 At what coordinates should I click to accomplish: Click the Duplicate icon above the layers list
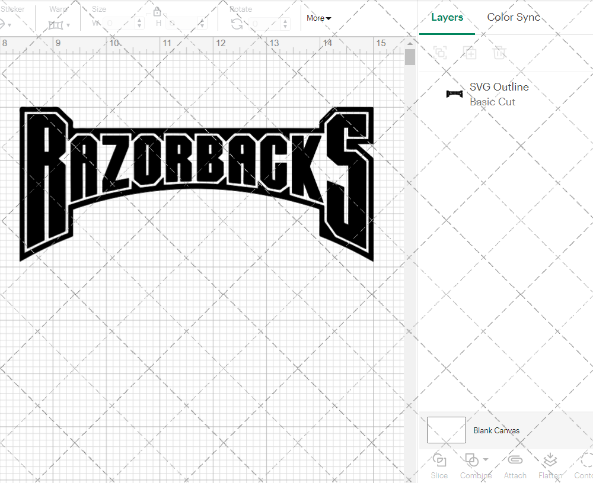[x=470, y=53]
